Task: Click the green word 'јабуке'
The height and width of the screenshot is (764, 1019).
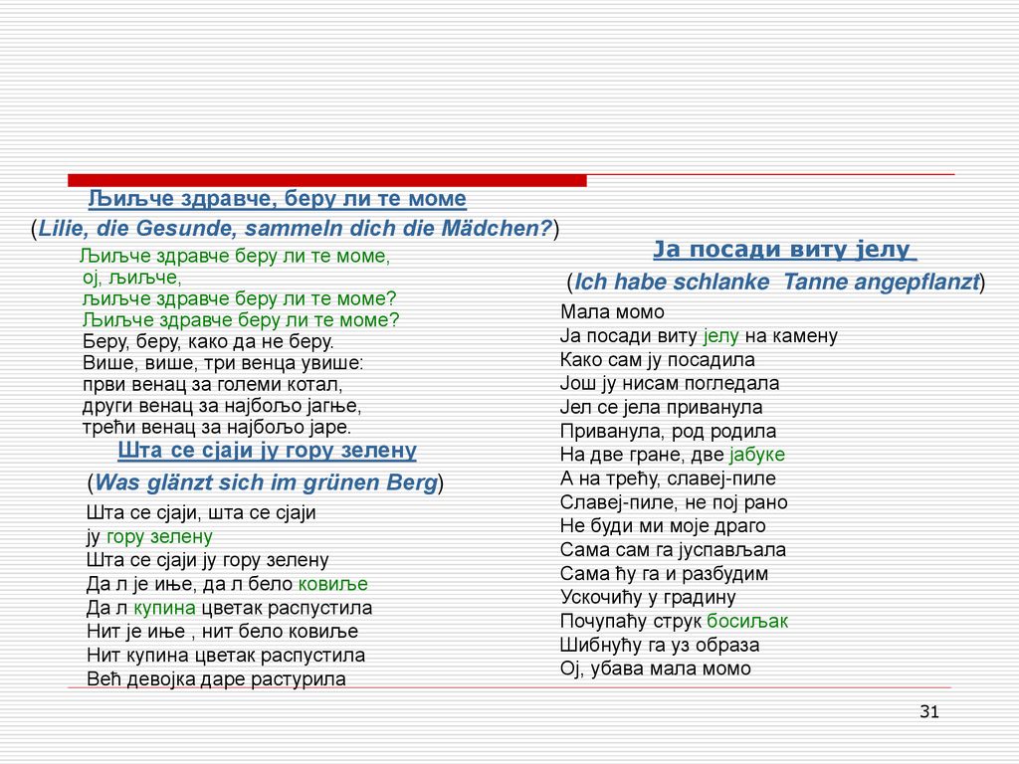Action: 757,454
